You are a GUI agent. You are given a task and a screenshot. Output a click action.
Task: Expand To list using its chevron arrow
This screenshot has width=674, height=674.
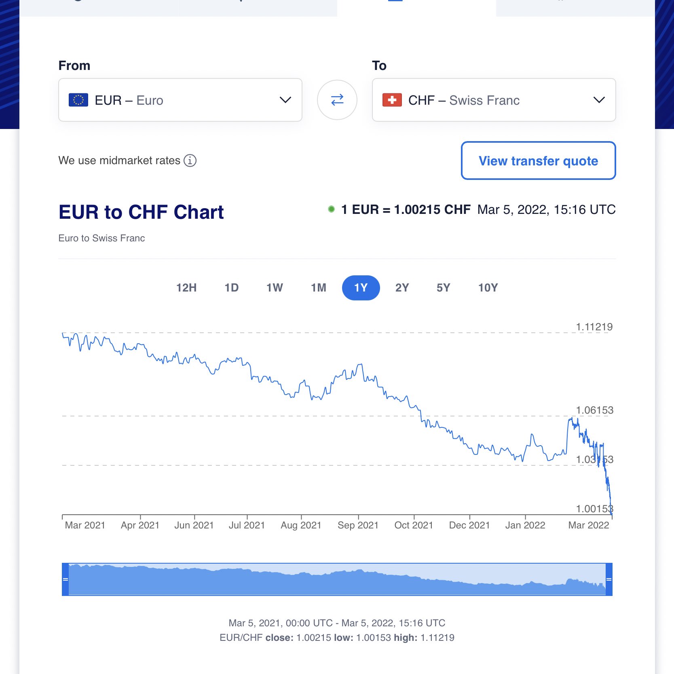click(599, 100)
